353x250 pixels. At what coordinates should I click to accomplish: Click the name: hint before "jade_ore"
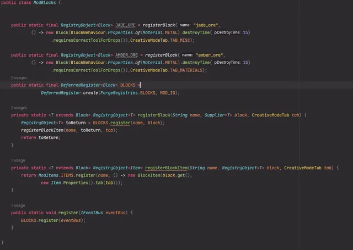[185, 25]
